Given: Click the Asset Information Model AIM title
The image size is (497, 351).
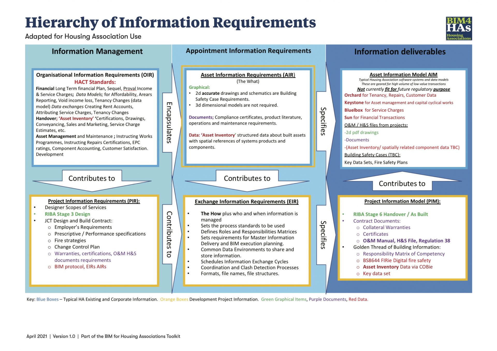Looking at the screenshot, I should (403, 75).
